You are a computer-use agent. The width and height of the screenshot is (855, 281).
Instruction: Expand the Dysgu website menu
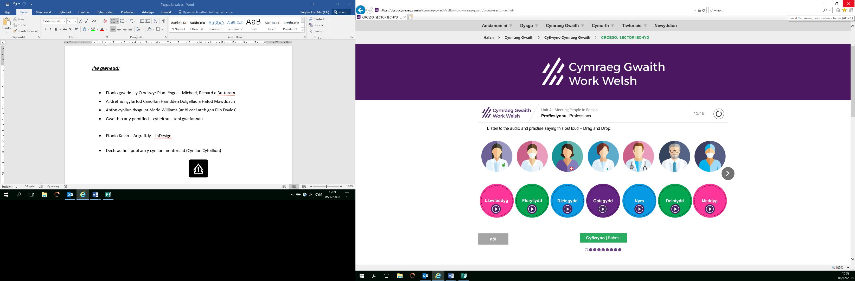point(529,25)
